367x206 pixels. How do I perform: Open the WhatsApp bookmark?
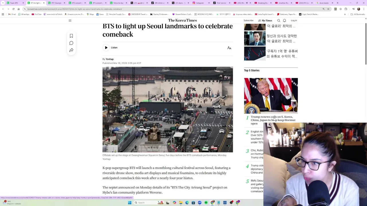pyautogui.click(x=24, y=14)
